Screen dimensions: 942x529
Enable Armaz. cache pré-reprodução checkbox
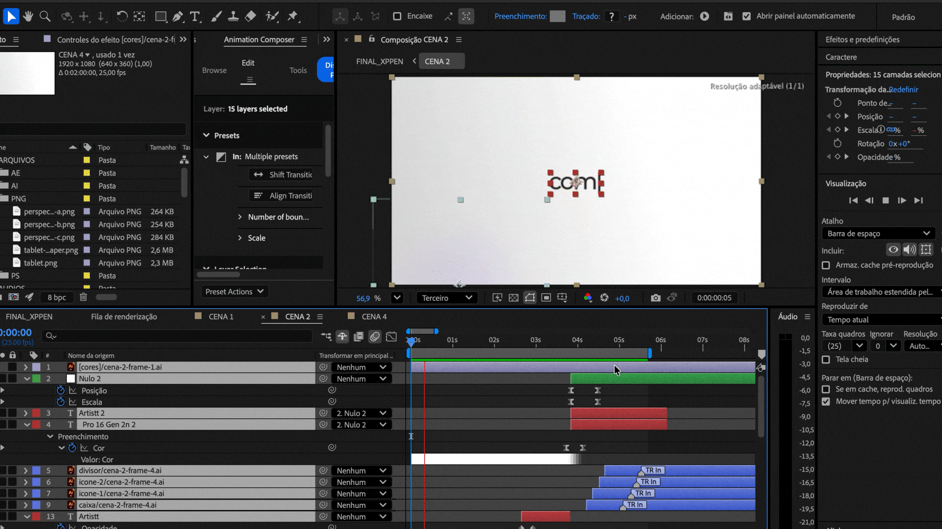826,265
